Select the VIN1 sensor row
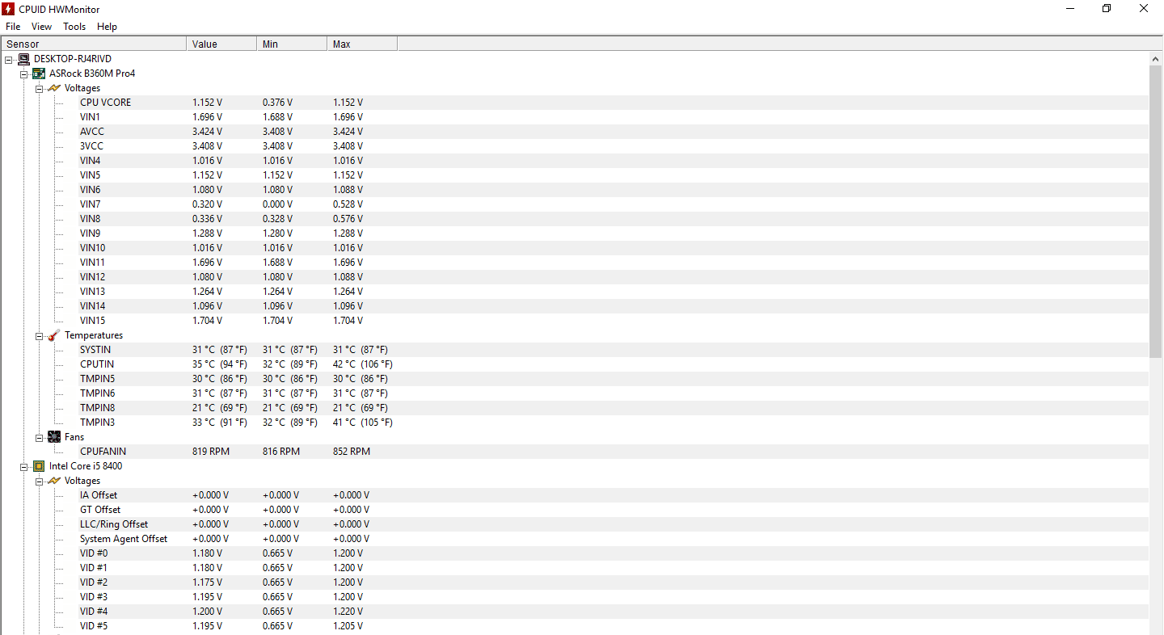 (x=613, y=117)
